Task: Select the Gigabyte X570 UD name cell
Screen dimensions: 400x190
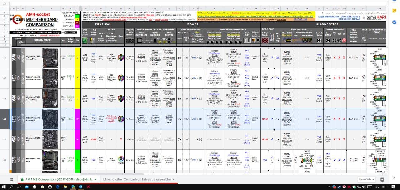Action: click(33, 139)
